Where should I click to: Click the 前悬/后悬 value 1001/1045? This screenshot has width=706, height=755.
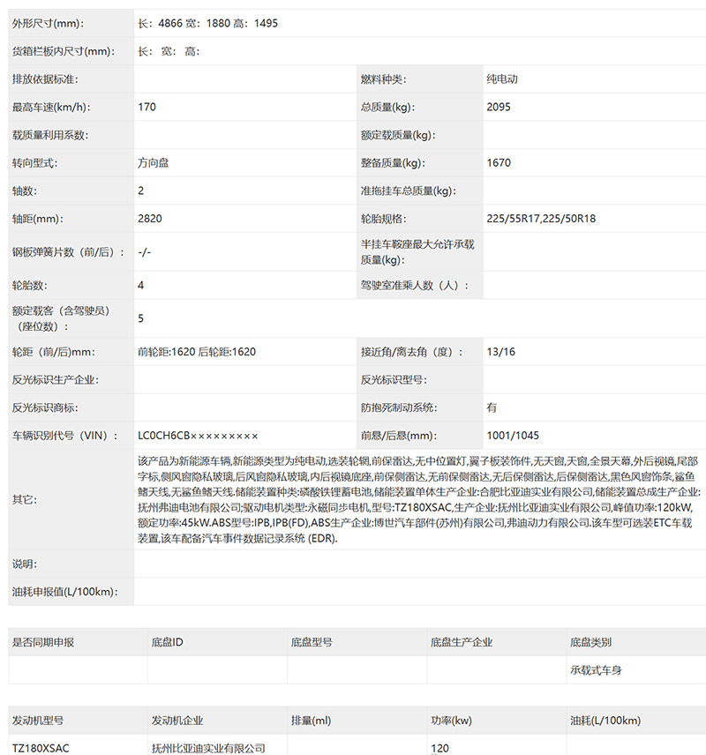pos(513,436)
